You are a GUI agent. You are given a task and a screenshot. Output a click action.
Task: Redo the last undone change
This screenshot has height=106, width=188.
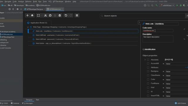71,15
